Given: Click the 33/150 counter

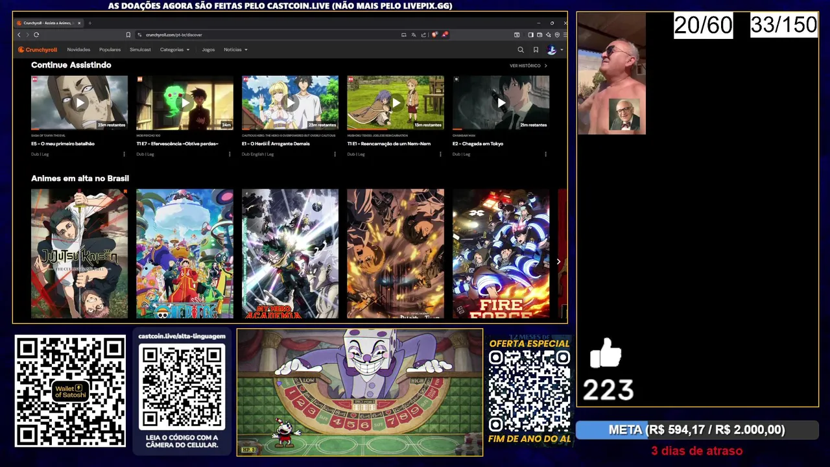Looking at the screenshot, I should (x=784, y=25).
